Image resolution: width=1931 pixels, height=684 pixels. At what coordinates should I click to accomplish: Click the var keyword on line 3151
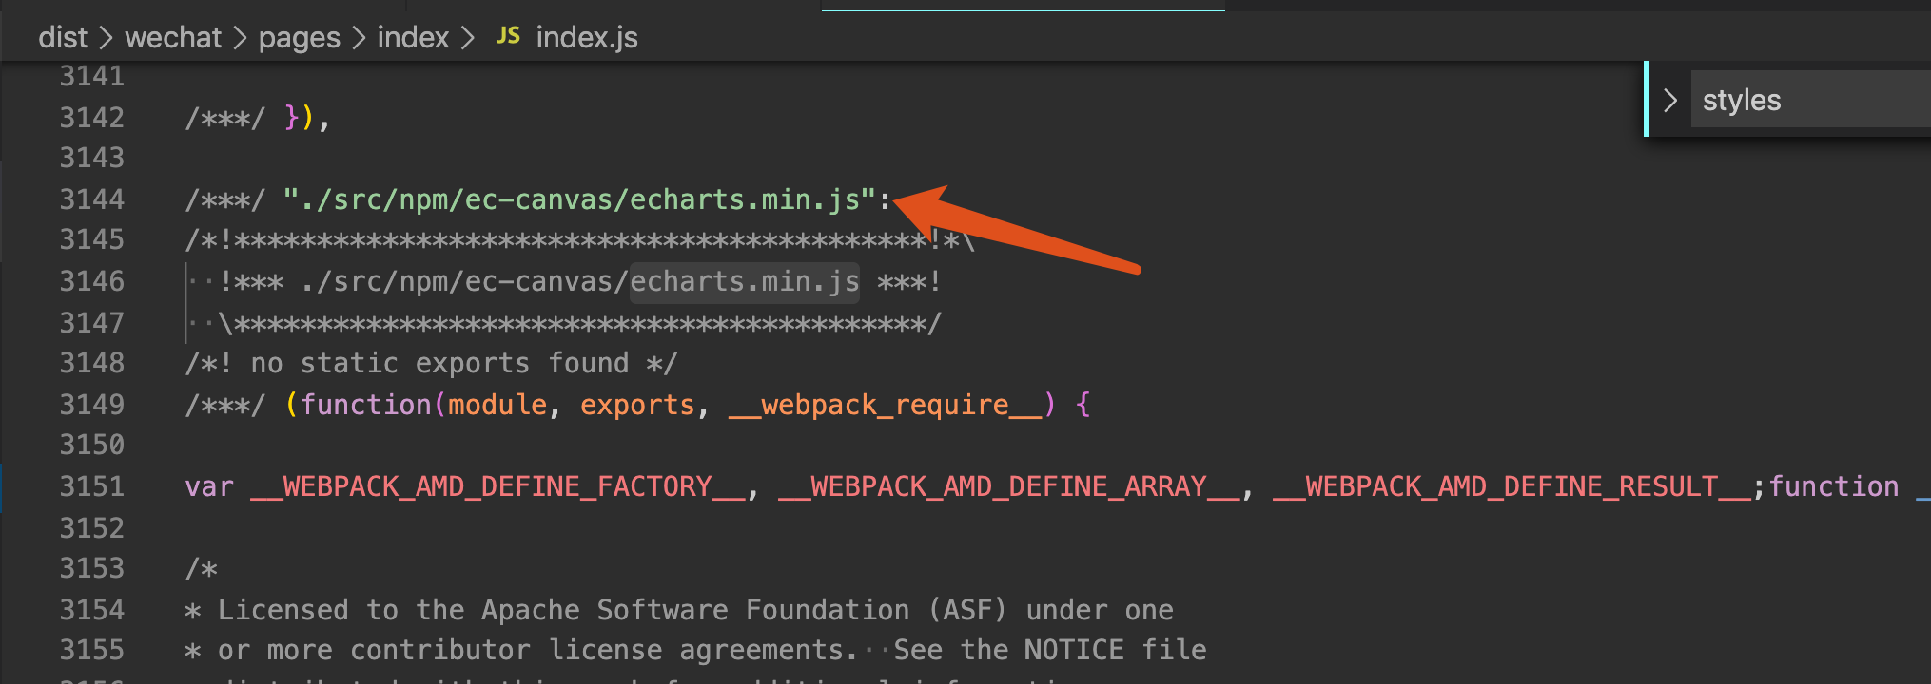(x=209, y=486)
